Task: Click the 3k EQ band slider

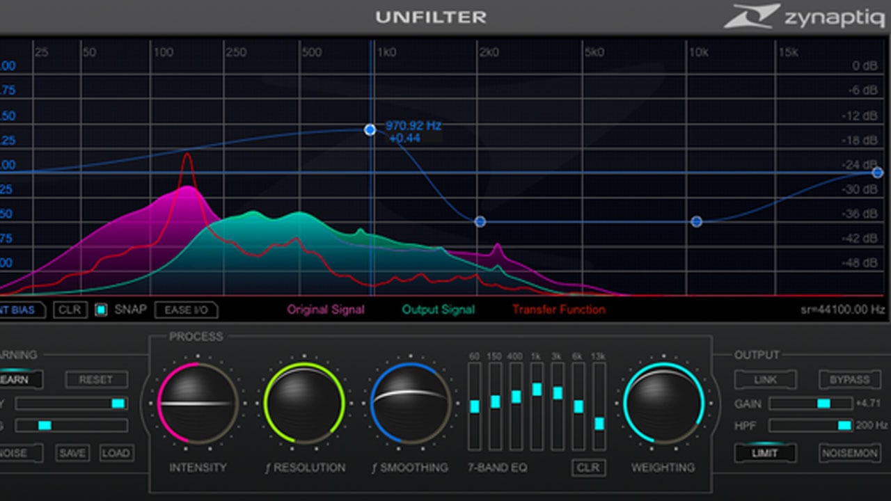Action: click(558, 406)
